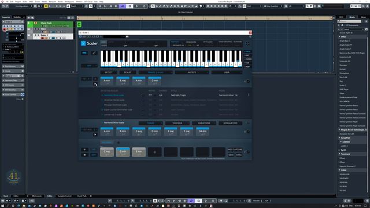Click the Scaler logo icon
The image size is (370, 208).
click(83, 43)
